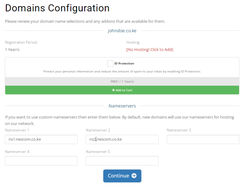The height and width of the screenshot is (187, 248).
Task: Focus the Nameserver 1 input field
Action: (41, 139)
